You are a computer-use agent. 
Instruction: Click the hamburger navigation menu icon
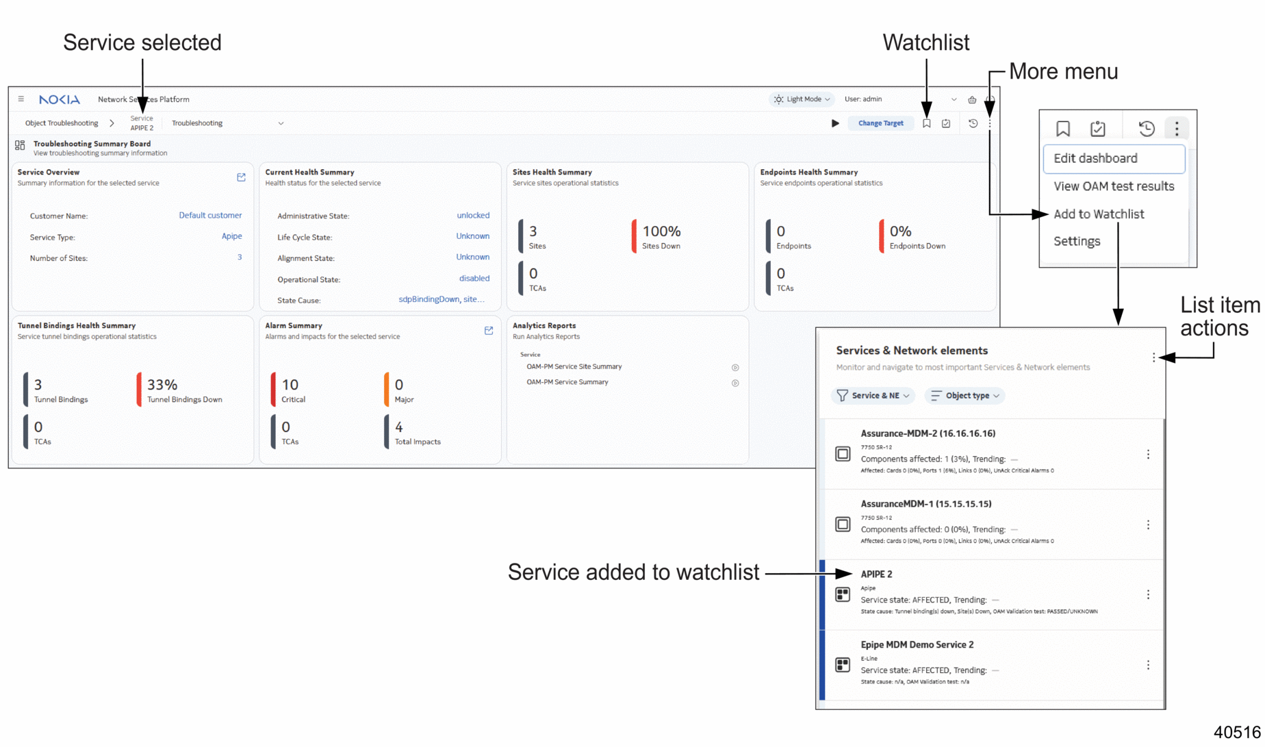[x=21, y=99]
